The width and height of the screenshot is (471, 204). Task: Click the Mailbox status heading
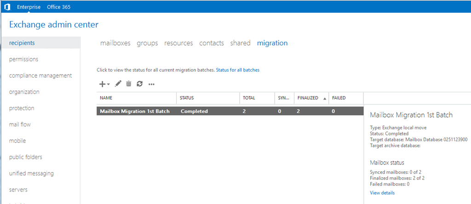click(x=387, y=163)
